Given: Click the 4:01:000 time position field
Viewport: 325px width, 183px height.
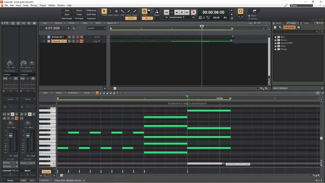Looking at the screenshot, I should 52,28.
